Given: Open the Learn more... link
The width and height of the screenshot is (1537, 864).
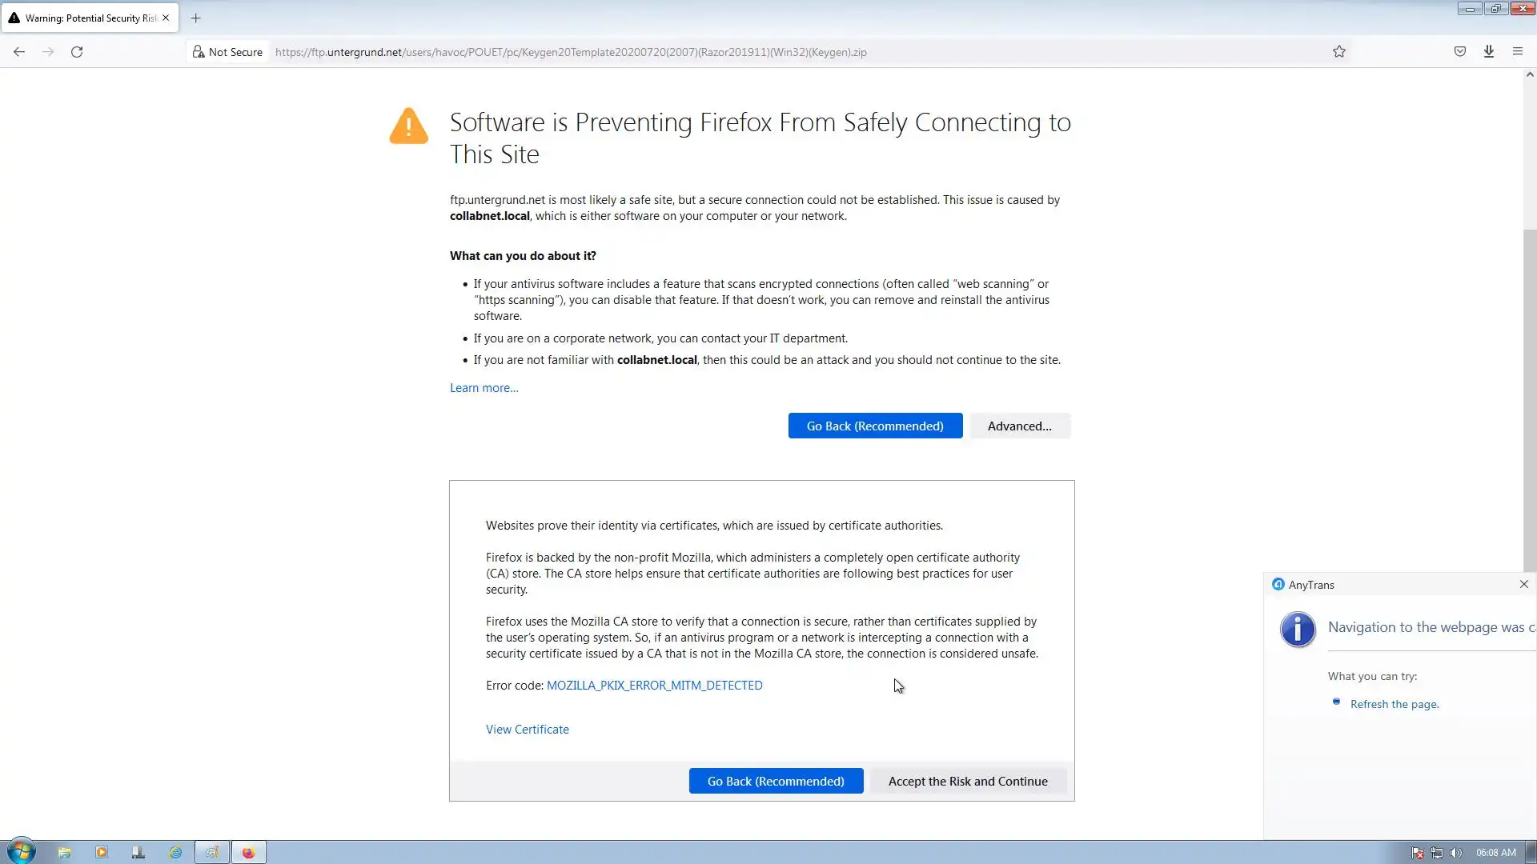Looking at the screenshot, I should [484, 388].
